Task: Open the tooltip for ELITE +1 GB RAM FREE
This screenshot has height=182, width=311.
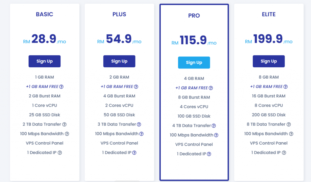Action: (285, 86)
